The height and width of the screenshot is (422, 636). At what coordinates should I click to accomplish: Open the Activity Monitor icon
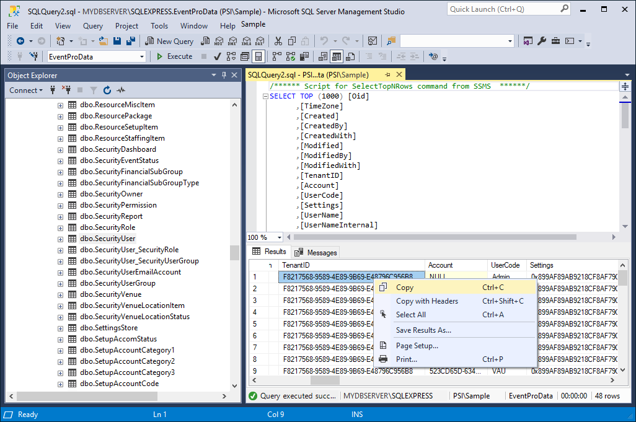point(373,41)
